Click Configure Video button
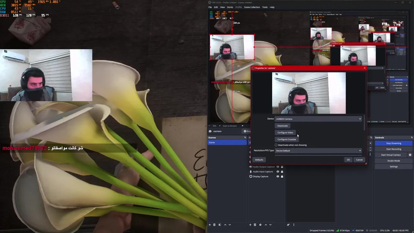Image resolution: width=414 pixels, height=233 pixels. 285,132
